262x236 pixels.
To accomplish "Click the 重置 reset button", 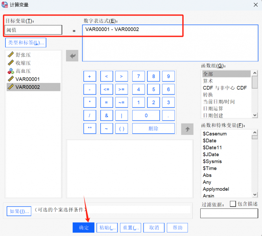I will tap(131, 227).
